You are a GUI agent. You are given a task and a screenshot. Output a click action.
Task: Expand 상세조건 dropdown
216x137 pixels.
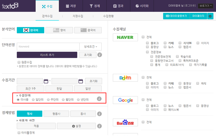click(x=90, y=47)
